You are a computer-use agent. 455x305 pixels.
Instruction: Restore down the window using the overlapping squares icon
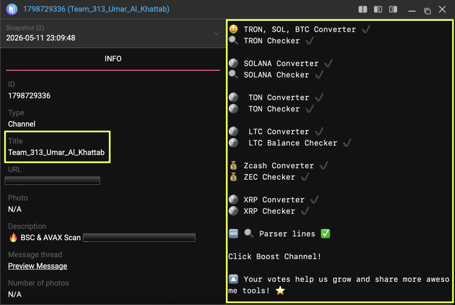(427, 10)
